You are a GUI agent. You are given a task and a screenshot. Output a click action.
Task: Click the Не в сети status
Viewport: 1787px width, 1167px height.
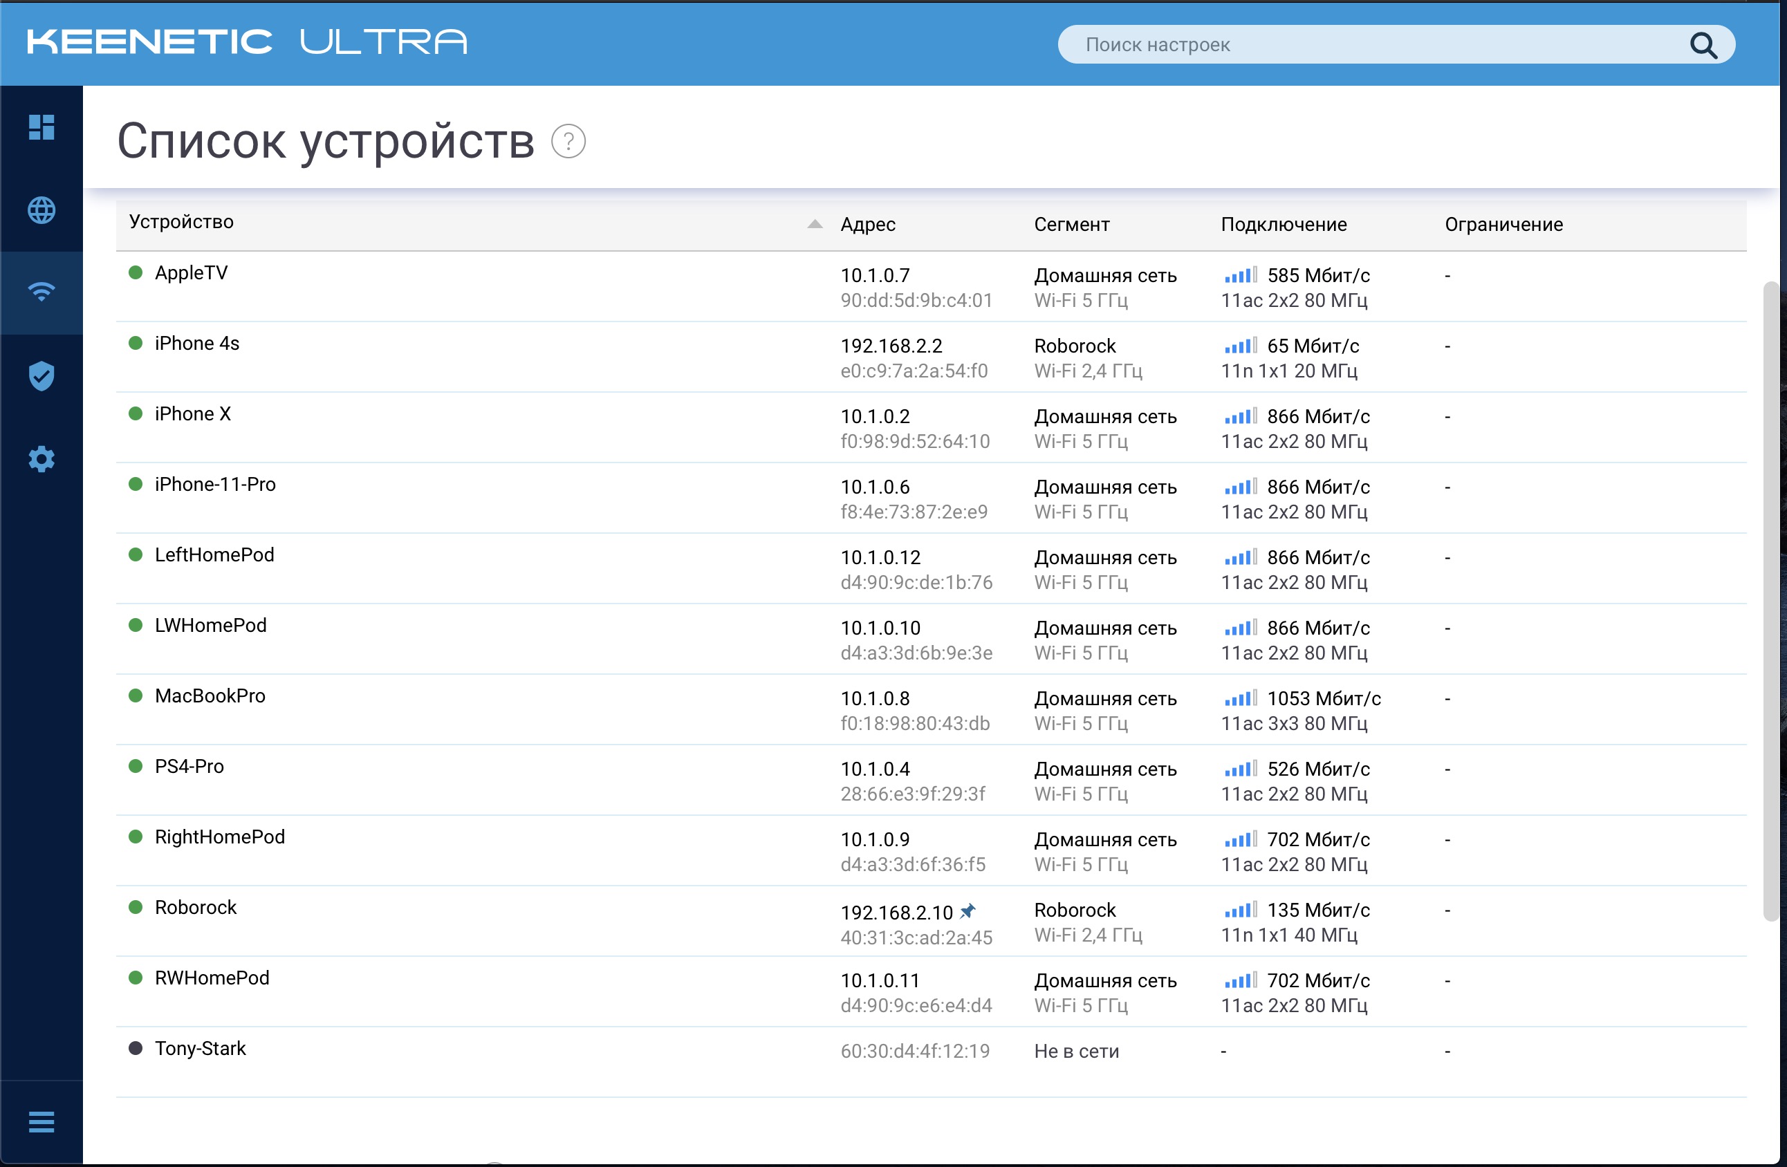coord(1077,1052)
